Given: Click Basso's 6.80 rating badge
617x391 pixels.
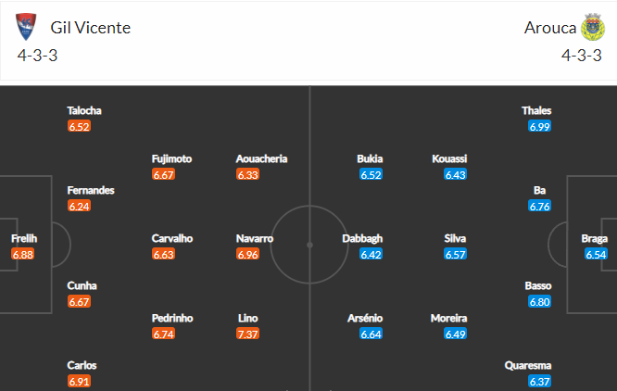Looking at the screenshot, I should point(540,301).
